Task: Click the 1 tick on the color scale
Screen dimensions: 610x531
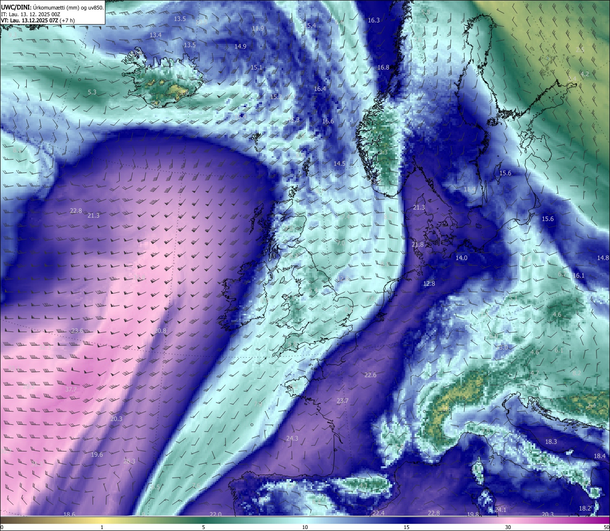Action: (102, 527)
